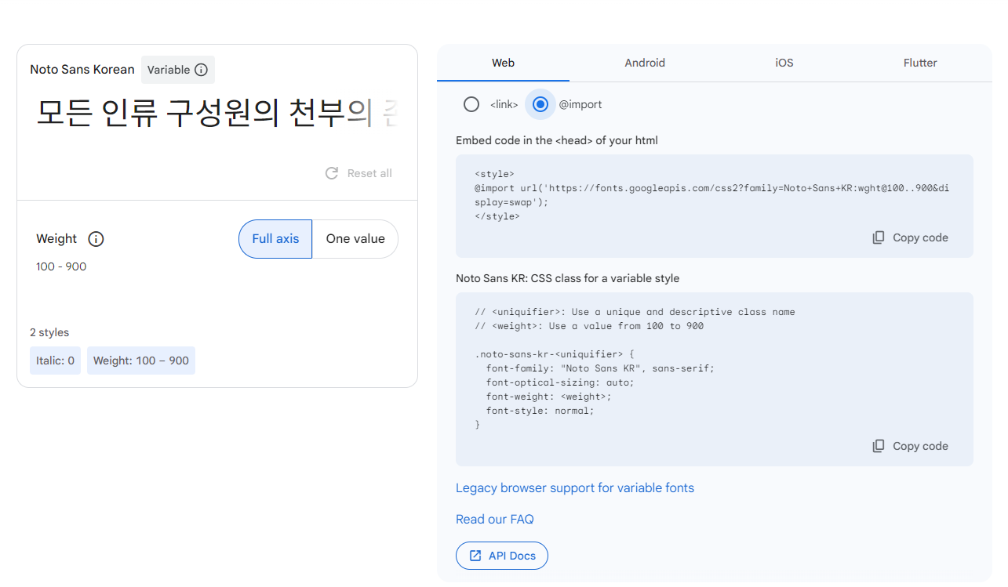
Task: Open the iOS tab
Action: [784, 63]
